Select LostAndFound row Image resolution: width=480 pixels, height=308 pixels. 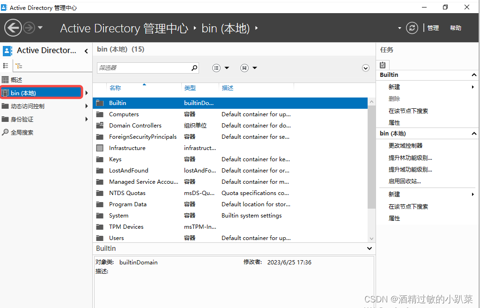coord(230,170)
